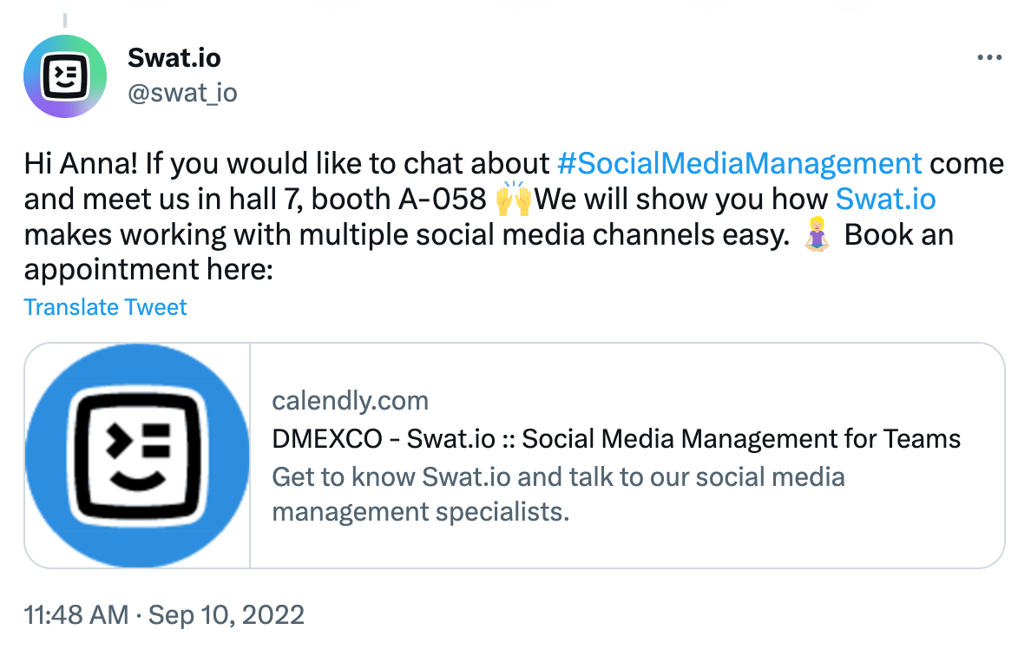Click the 11:48 AM timestamp
The height and width of the screenshot is (656, 1031).
point(77,615)
